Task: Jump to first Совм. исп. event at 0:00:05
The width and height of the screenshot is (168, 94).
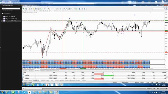Action: pyautogui.click(x=10, y=17)
